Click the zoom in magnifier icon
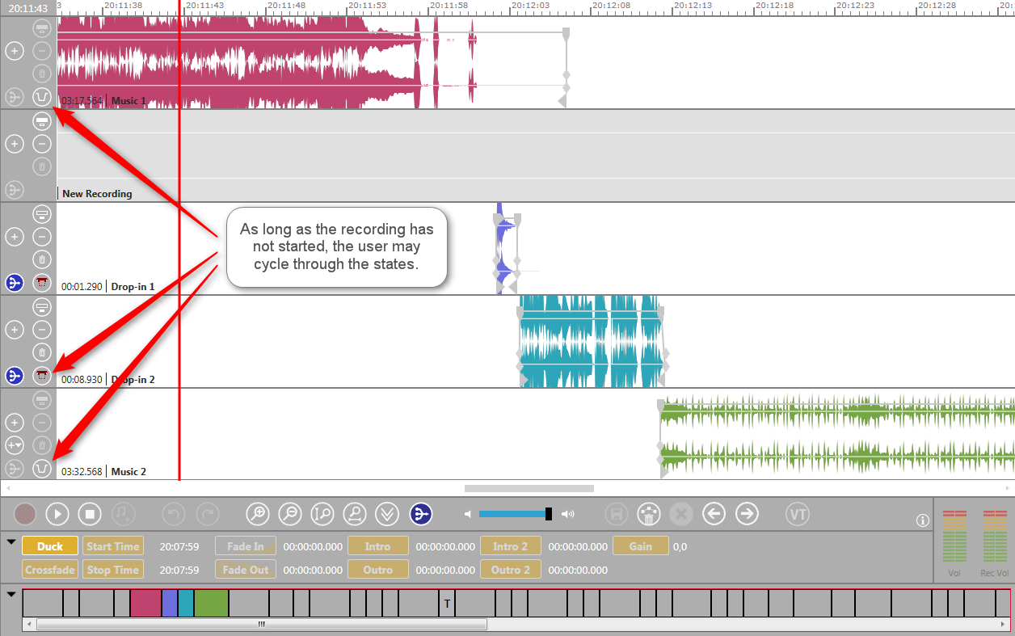 point(258,514)
